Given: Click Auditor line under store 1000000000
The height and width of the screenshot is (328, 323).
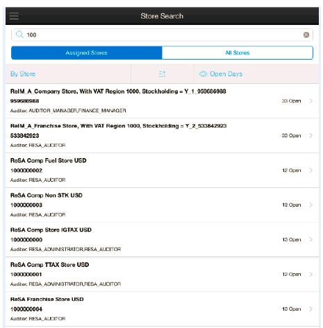Looking at the screenshot, I should click(65, 250).
